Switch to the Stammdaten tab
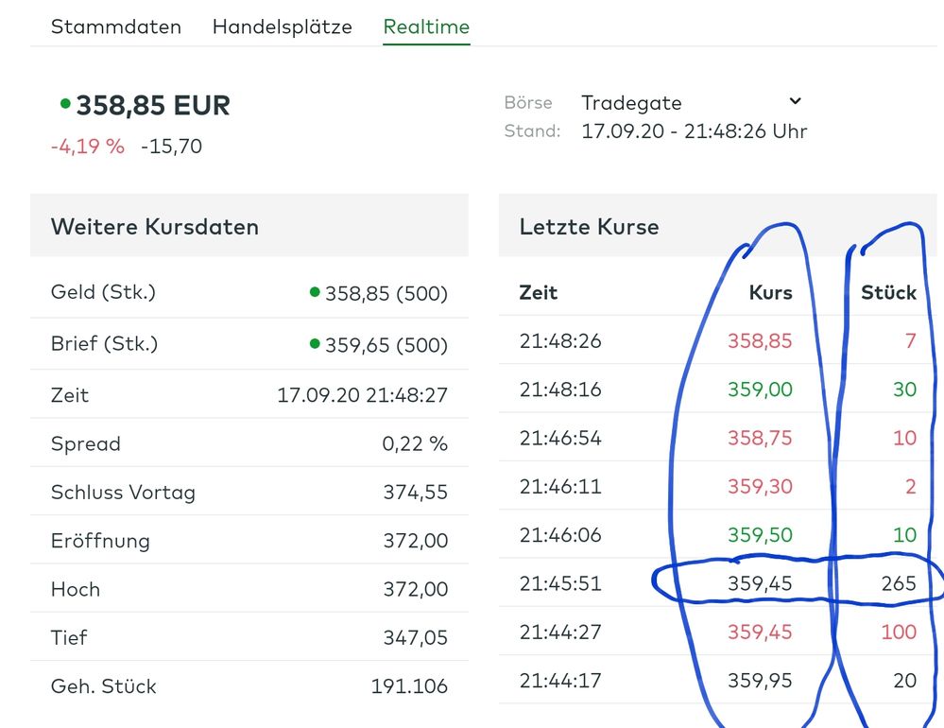The width and height of the screenshot is (944, 728). click(x=115, y=26)
